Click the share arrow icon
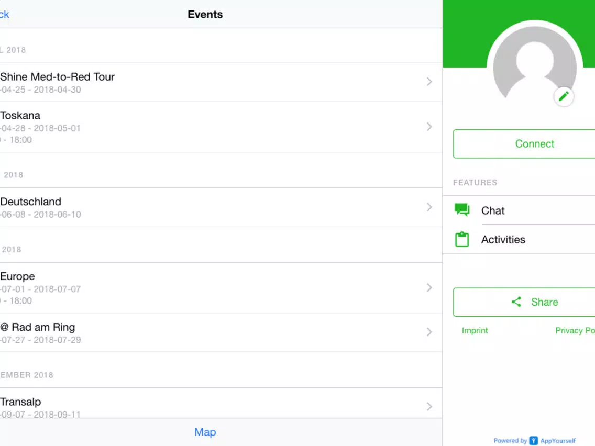This screenshot has height=446, width=595. tap(516, 302)
